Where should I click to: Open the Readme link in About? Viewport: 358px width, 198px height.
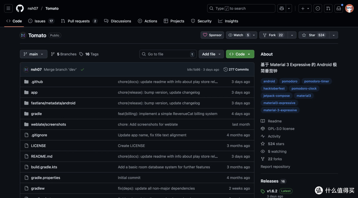pyautogui.click(x=271, y=121)
